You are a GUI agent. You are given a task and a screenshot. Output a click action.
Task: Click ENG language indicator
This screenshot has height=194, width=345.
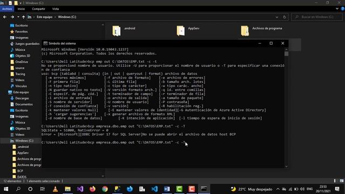point(309,189)
